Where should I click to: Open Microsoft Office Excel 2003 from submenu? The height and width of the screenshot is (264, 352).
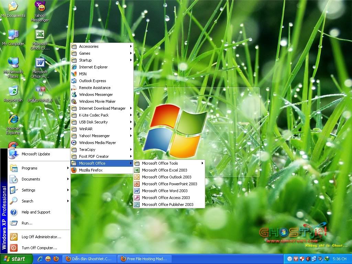point(164,170)
